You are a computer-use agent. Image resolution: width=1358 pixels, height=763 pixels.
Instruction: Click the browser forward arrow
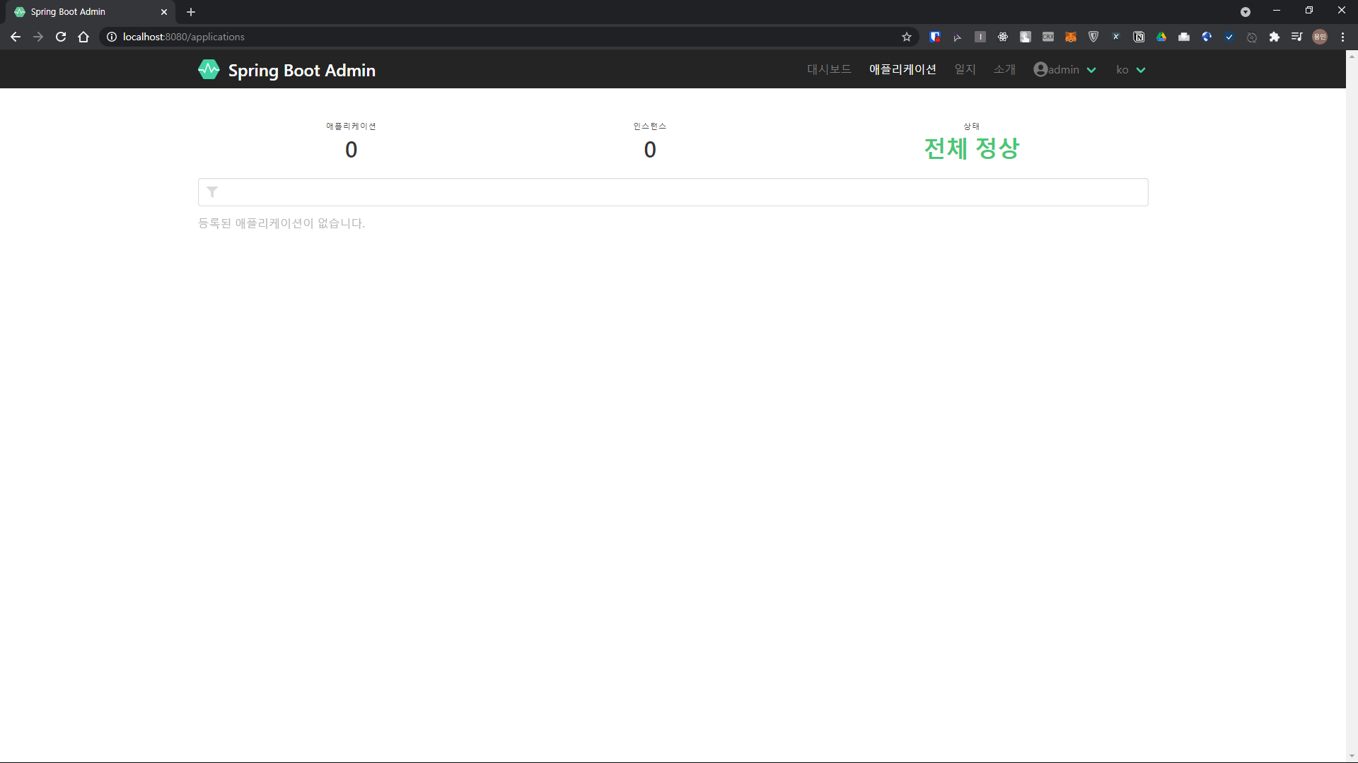click(38, 37)
